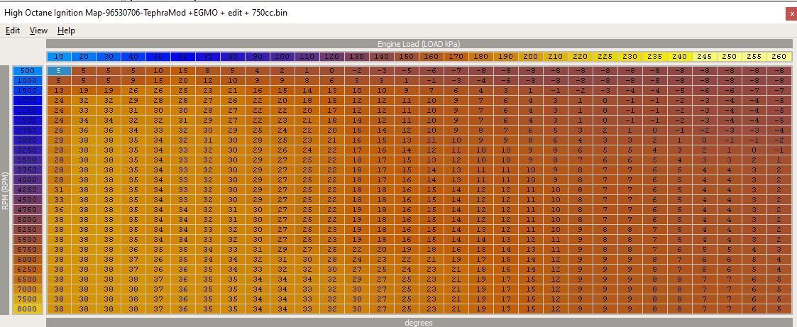Screen dimensions: 797x327
Task: Select the highlighted cell at 500 RPM, 10 kPa
Action: [x=59, y=71]
